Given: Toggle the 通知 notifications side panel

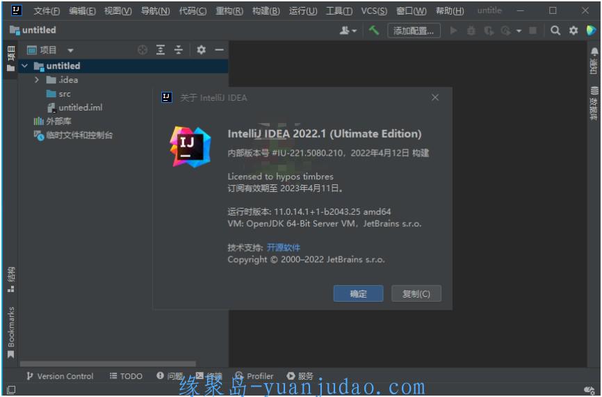Looking at the screenshot, I should tap(594, 61).
